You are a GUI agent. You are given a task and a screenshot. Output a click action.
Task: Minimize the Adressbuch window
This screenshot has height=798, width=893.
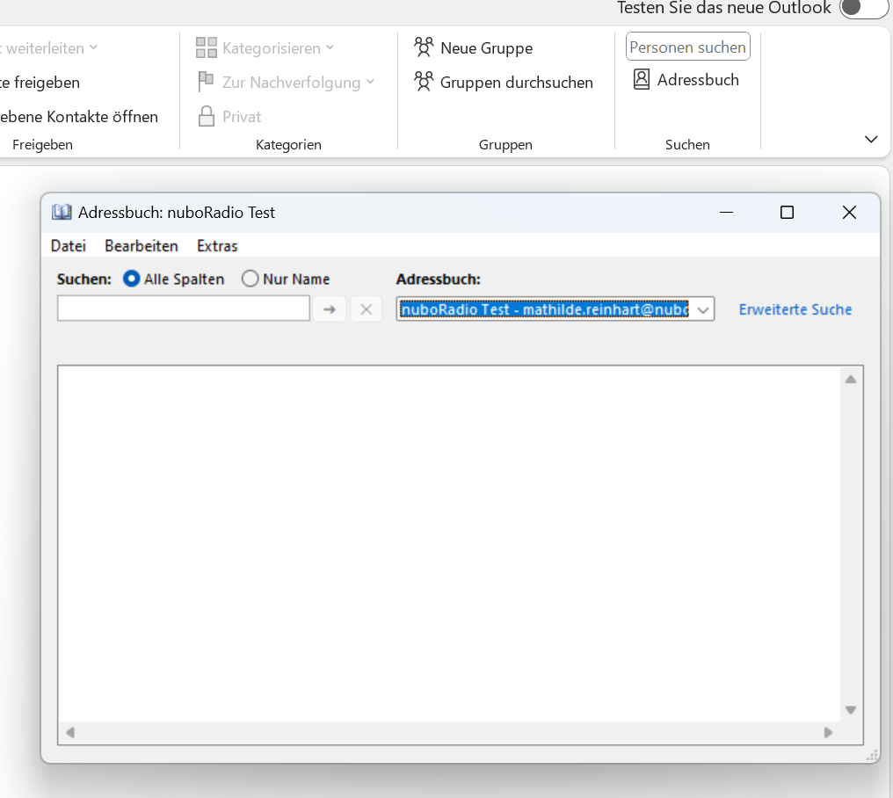[726, 213]
